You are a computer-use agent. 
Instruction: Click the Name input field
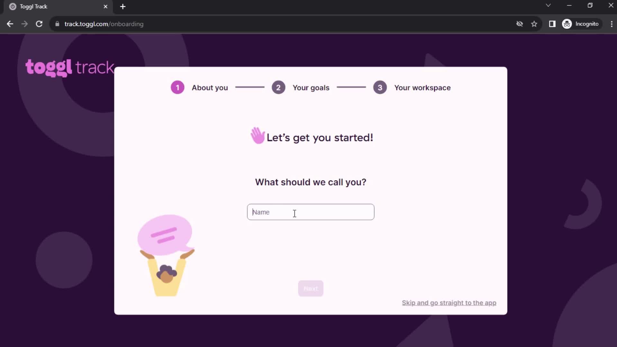[310, 212]
